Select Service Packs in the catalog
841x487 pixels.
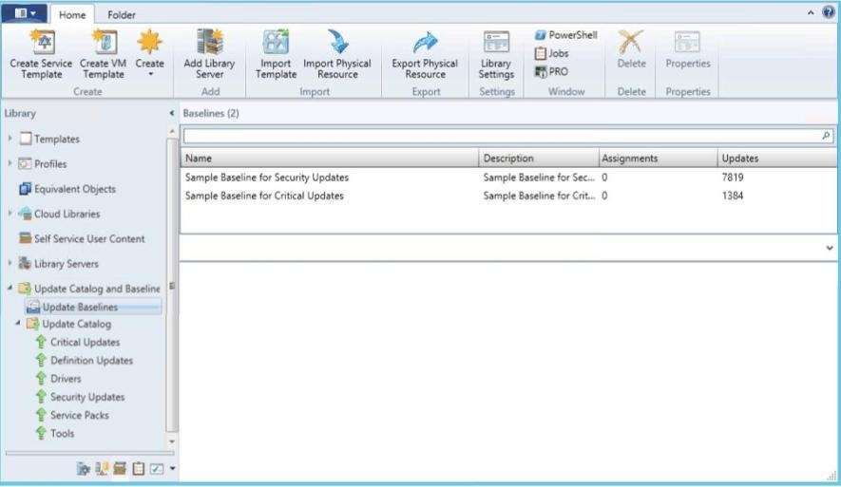[x=80, y=415]
